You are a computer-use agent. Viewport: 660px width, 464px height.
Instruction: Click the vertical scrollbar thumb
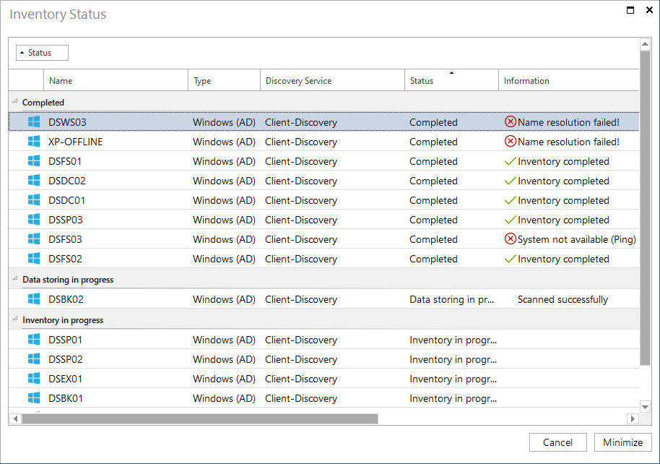click(645, 207)
